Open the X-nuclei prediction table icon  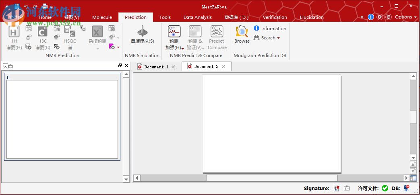[112, 29]
